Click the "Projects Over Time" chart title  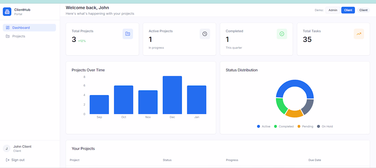coord(88,70)
